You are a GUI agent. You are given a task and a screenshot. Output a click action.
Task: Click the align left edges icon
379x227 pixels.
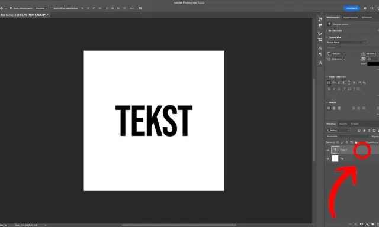point(83,8)
